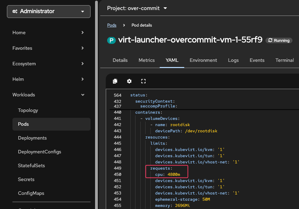Select StatefulSets in the sidebar
The width and height of the screenshot is (299, 209).
click(x=31, y=165)
